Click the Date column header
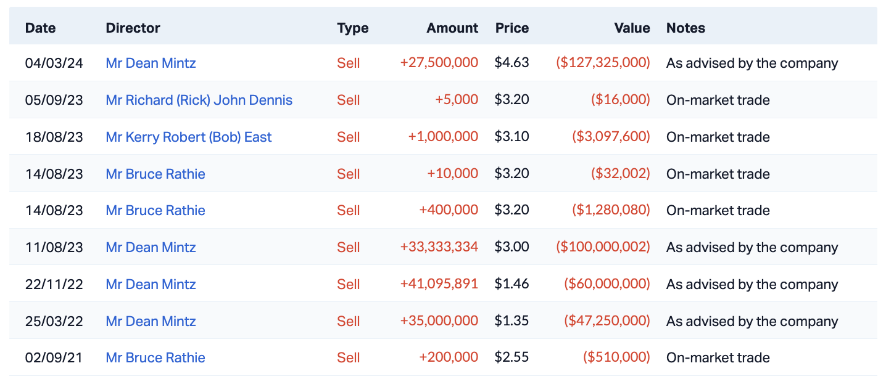The image size is (886, 387). pyautogui.click(x=40, y=28)
